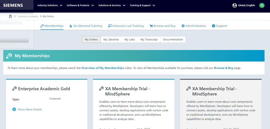This screenshot has width=270, height=129.
Task: Switch to the On-Demand Training tab
Action: pyautogui.click(x=86, y=26)
